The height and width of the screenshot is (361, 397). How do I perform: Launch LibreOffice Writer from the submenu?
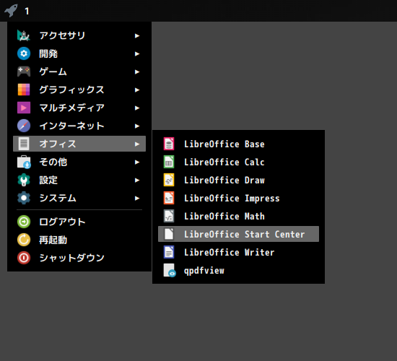(x=238, y=252)
